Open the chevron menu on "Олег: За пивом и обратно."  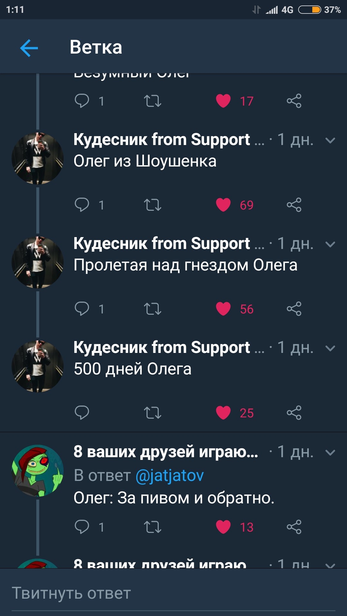330,452
